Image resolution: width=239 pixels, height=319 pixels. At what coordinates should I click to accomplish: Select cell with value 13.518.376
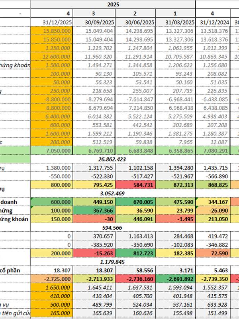pos(213,31)
